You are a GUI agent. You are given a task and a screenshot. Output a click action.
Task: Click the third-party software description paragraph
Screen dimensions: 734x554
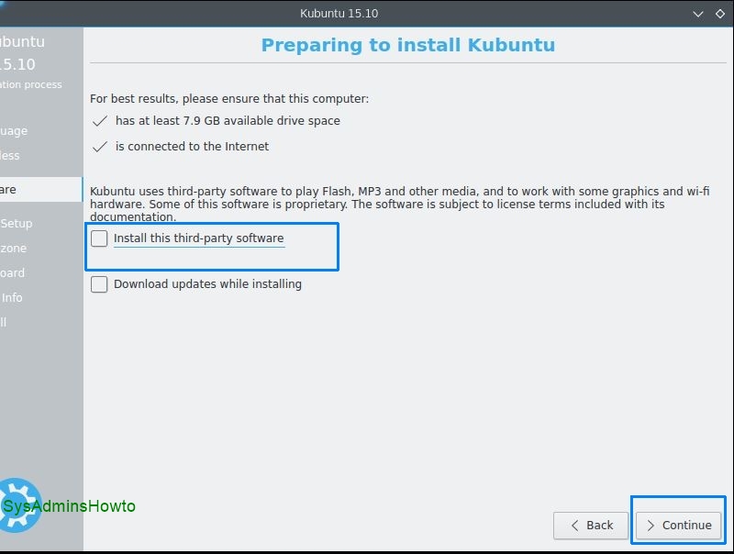[x=399, y=204]
